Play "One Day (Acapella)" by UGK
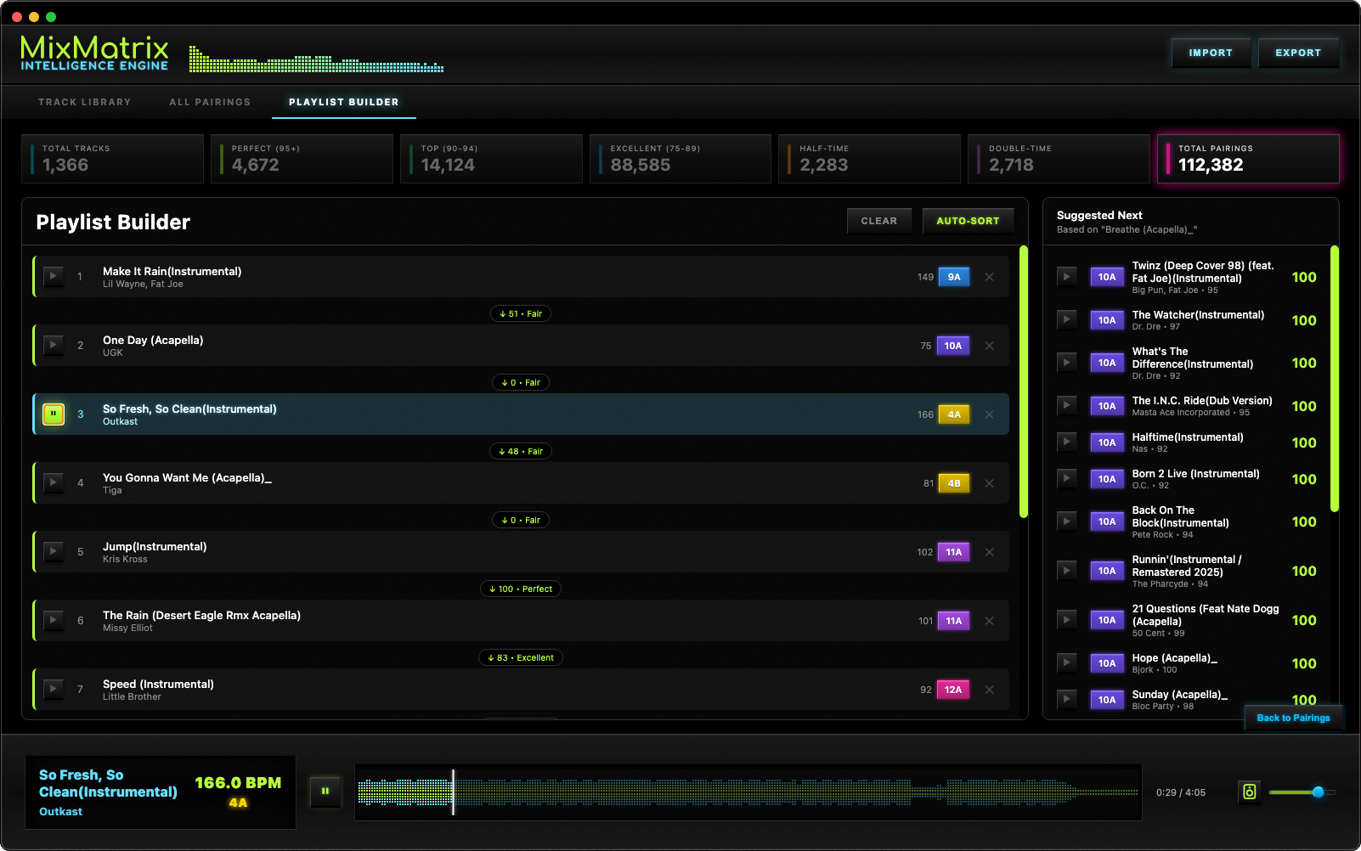The height and width of the screenshot is (851, 1361). pos(53,346)
